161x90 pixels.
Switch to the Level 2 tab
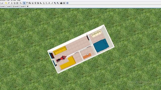(x=9, y=6)
